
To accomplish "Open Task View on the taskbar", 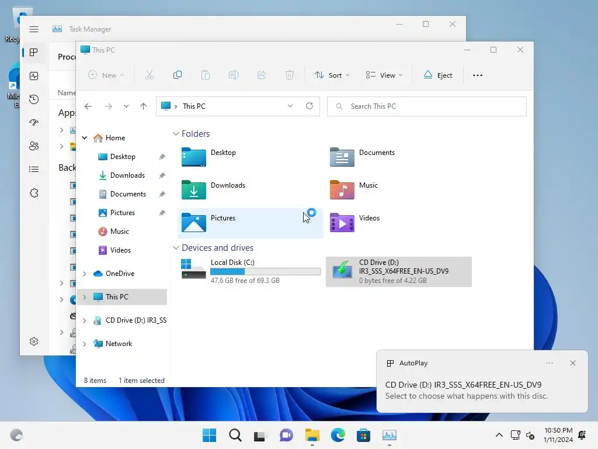I will (260, 436).
